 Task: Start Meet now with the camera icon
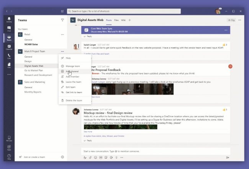[111, 158]
